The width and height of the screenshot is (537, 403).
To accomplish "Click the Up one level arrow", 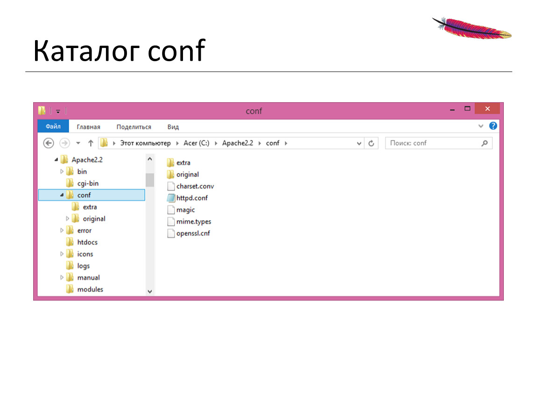I will point(91,143).
